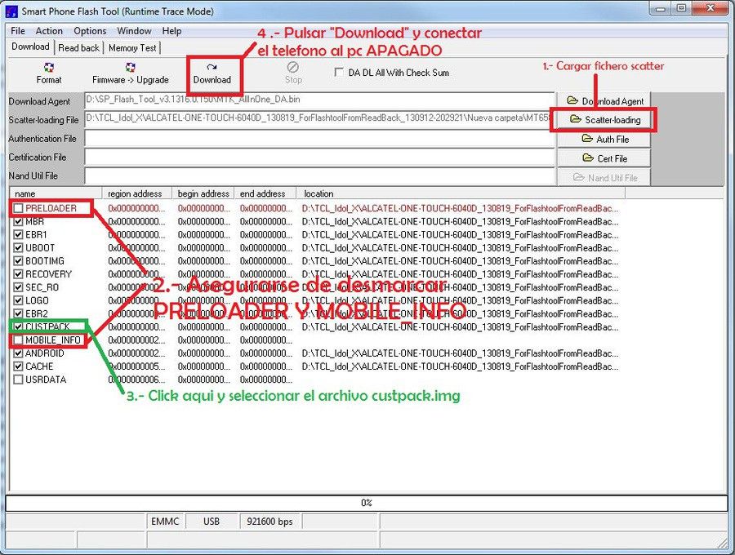The width and height of the screenshot is (735, 555).
Task: Check the PRELOADER partition checkbox
Action: [x=18, y=208]
